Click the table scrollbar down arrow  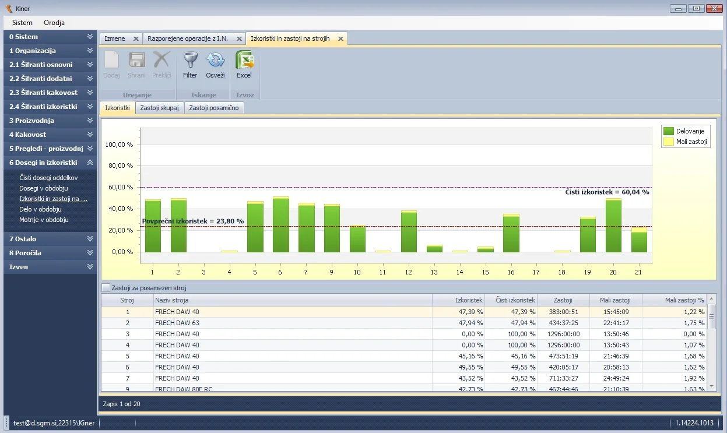pos(711,386)
